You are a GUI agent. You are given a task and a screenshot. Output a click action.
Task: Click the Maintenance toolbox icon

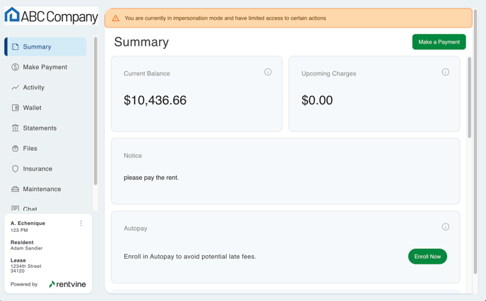point(16,190)
